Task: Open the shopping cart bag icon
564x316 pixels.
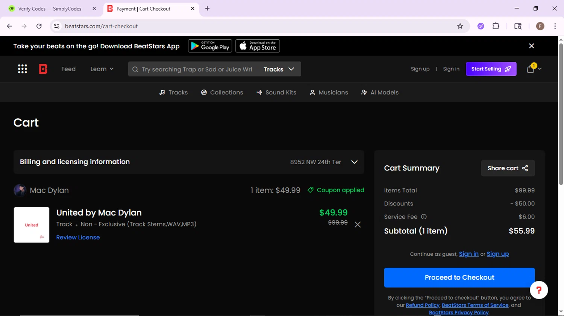Action: (531, 69)
